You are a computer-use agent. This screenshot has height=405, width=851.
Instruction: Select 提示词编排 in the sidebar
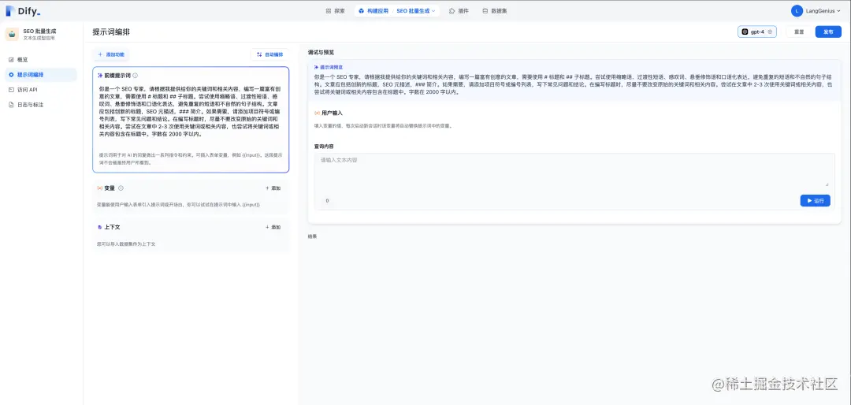pos(42,75)
